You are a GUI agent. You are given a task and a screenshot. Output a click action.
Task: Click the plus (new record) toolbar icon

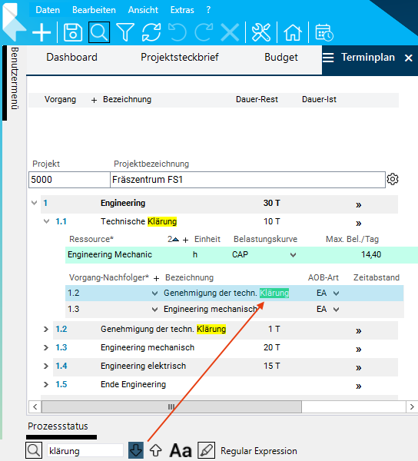pos(41,32)
